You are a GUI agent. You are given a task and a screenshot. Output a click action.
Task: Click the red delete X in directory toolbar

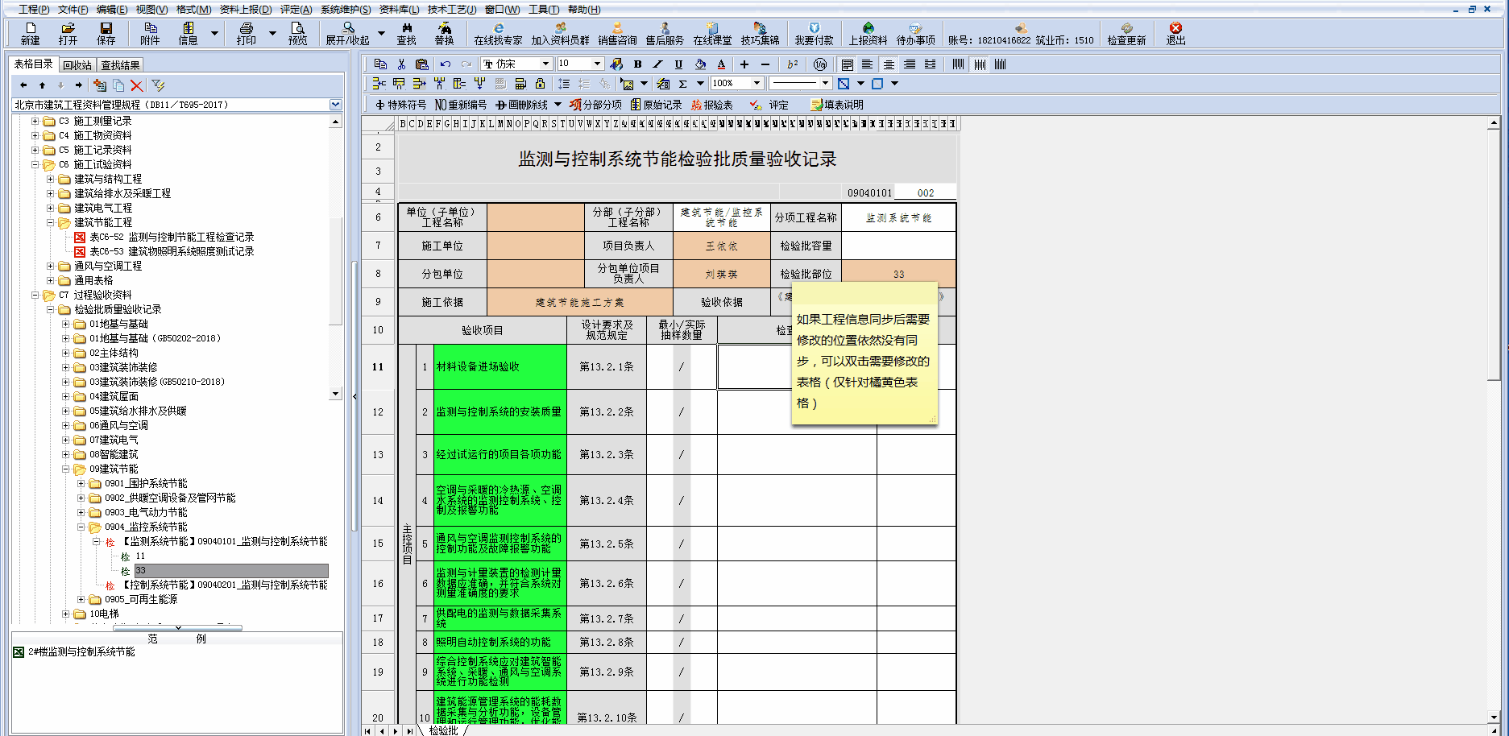136,85
